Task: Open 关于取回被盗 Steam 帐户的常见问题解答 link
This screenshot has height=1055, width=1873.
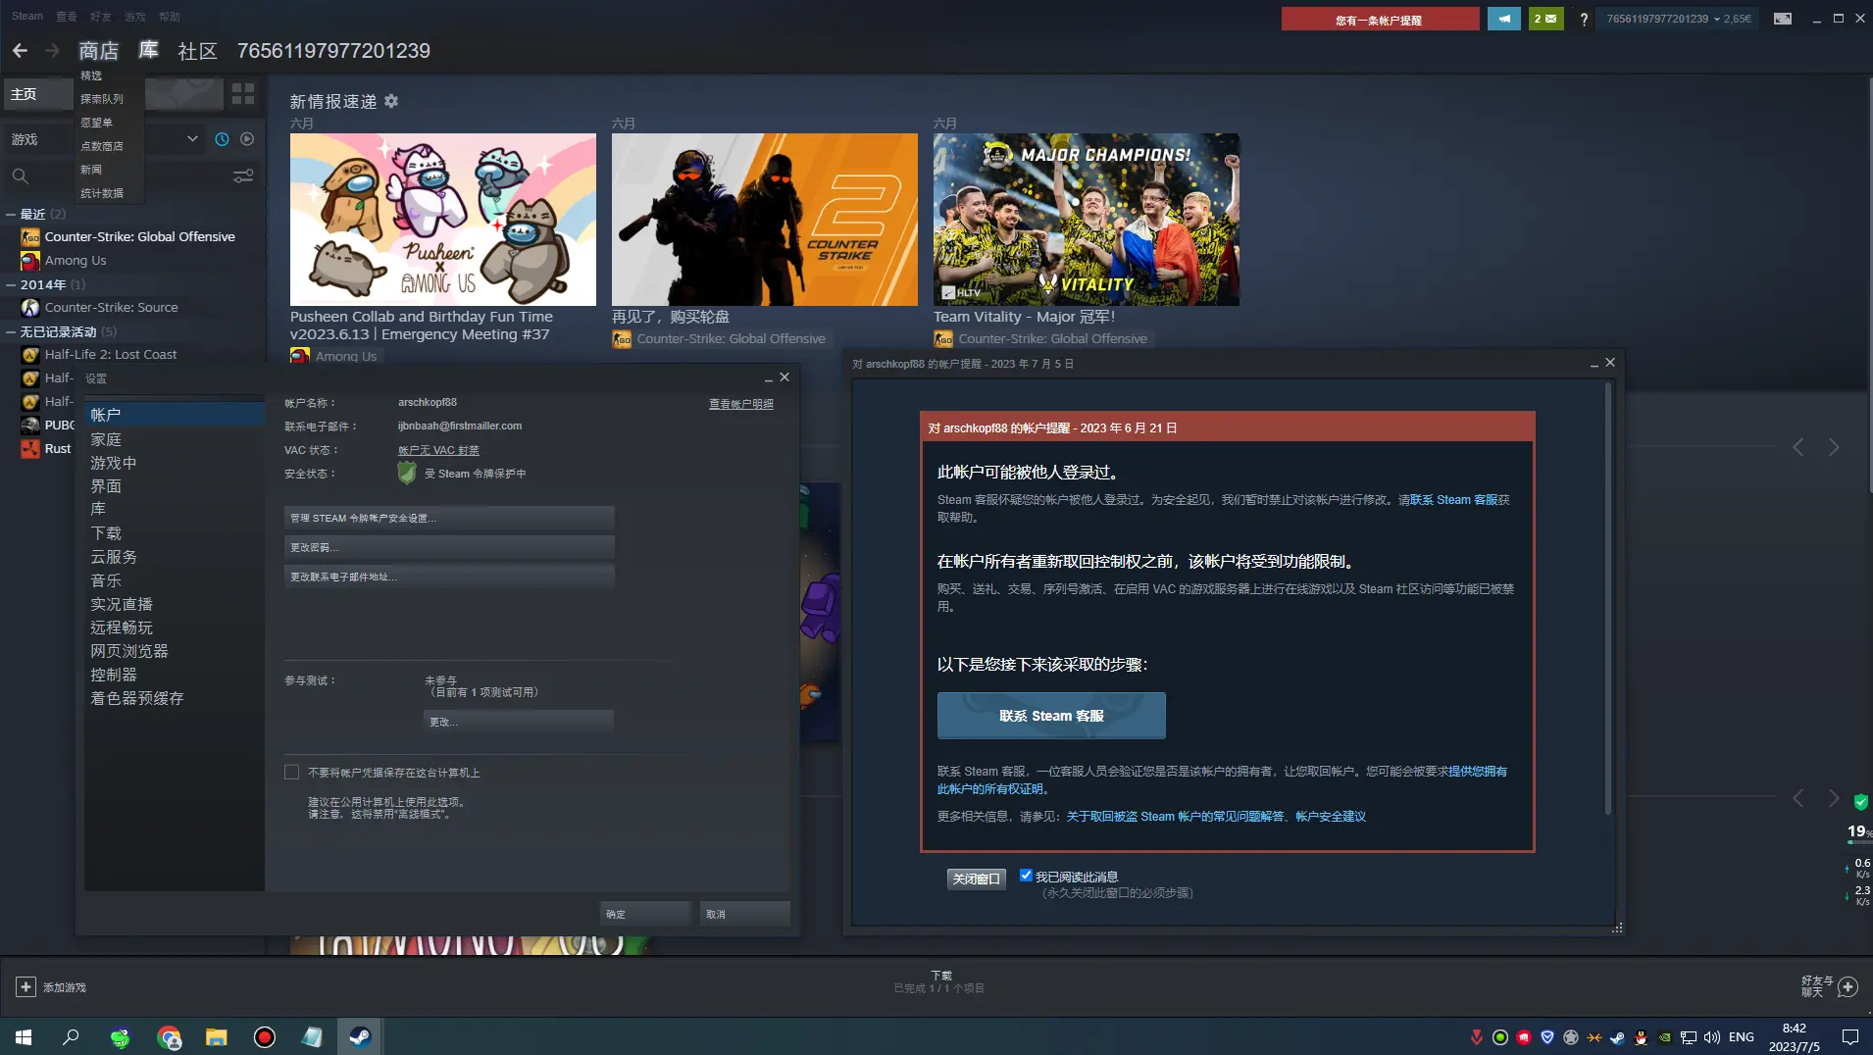Action: tap(1175, 816)
